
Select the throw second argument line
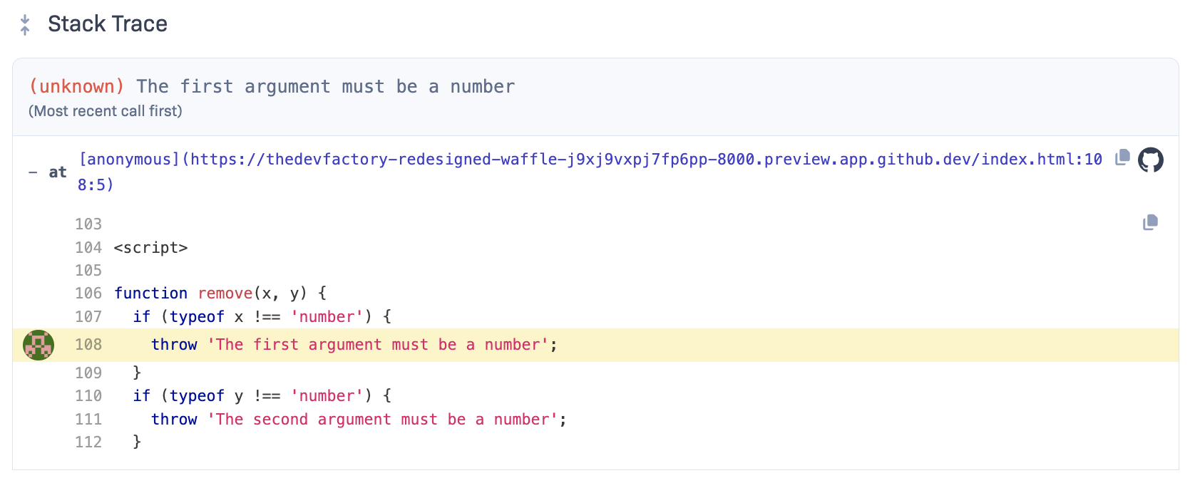tap(359, 420)
